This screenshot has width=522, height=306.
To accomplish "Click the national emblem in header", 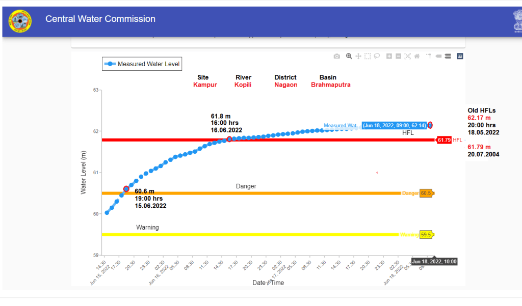I will (x=517, y=21).
